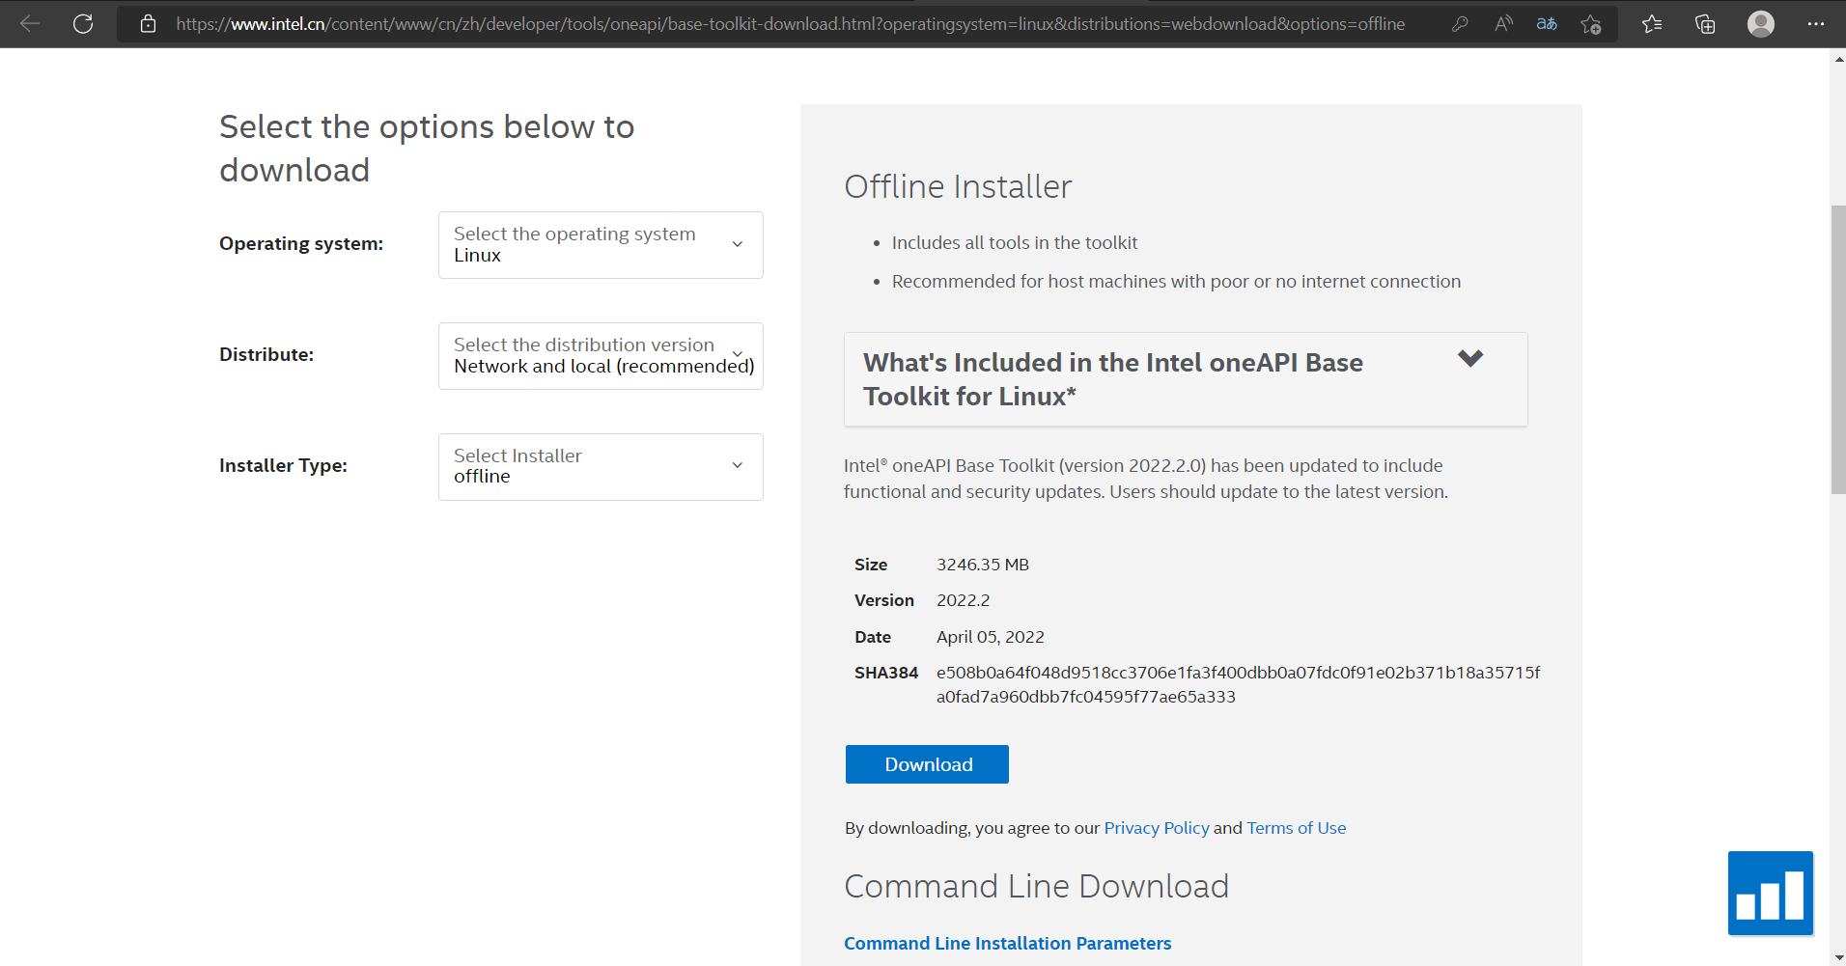Click the size value 3246.35 MB

[x=983, y=565]
